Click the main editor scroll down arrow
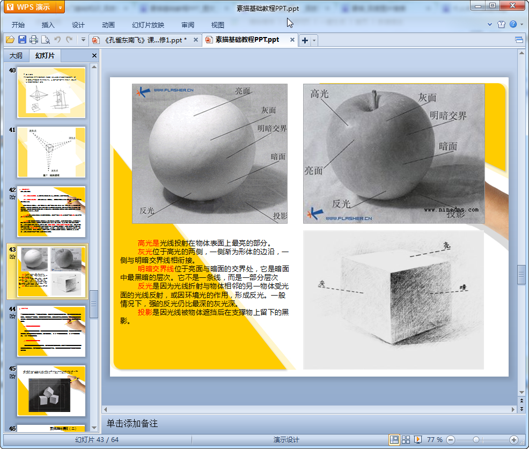The height and width of the screenshot is (449, 529). [521, 392]
